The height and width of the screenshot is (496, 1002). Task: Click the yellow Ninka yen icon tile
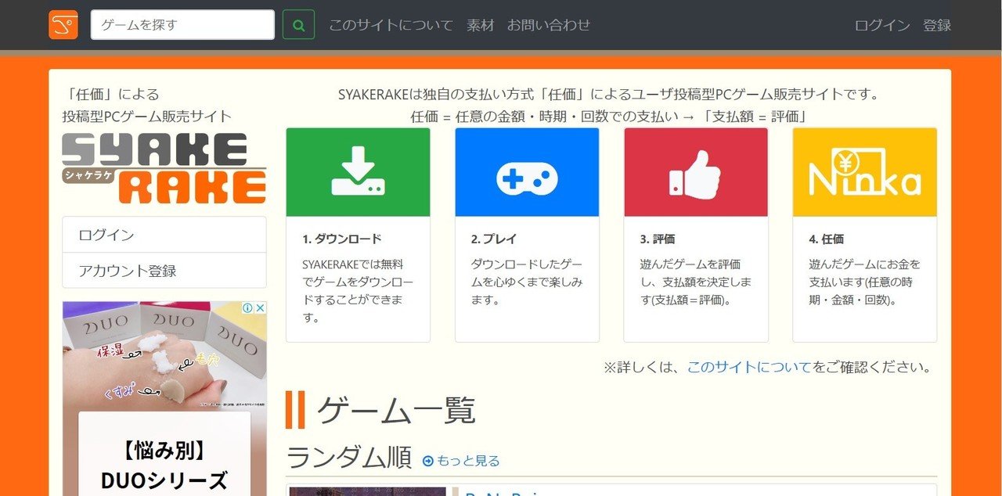tap(865, 172)
